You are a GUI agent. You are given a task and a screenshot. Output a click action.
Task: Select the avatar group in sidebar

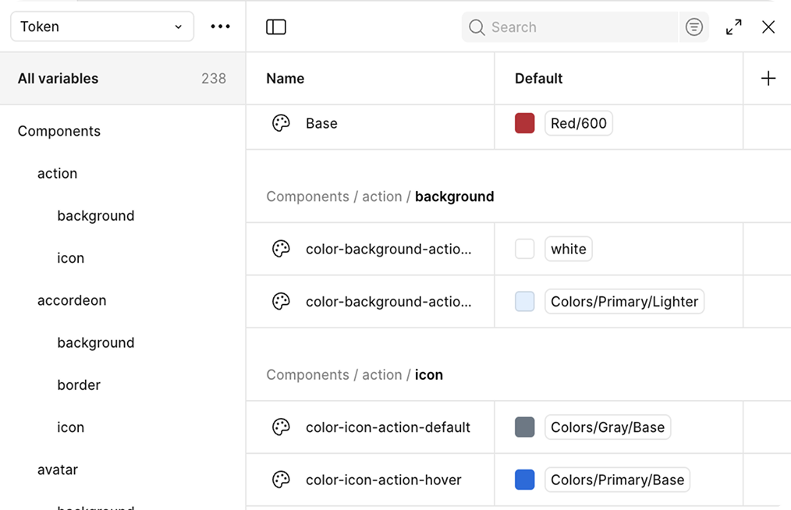click(x=58, y=469)
